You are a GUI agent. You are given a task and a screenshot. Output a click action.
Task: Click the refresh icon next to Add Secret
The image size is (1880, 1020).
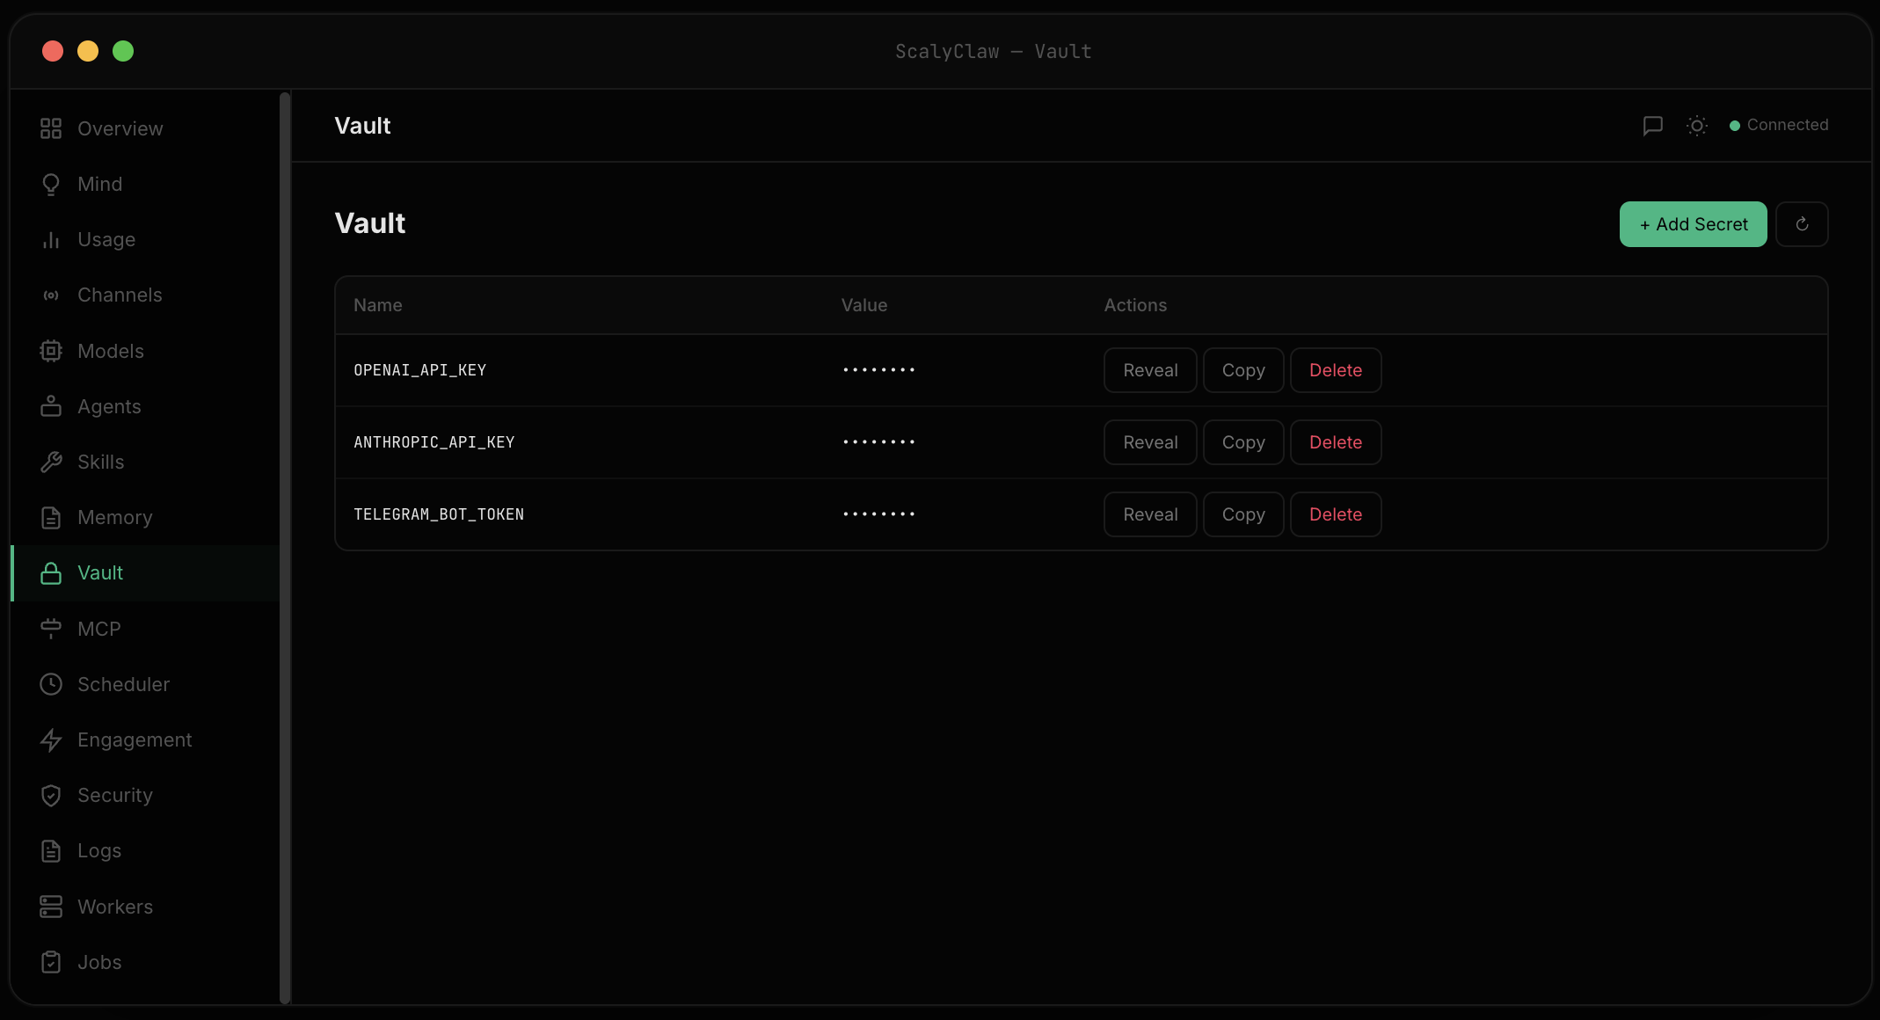[x=1802, y=224]
